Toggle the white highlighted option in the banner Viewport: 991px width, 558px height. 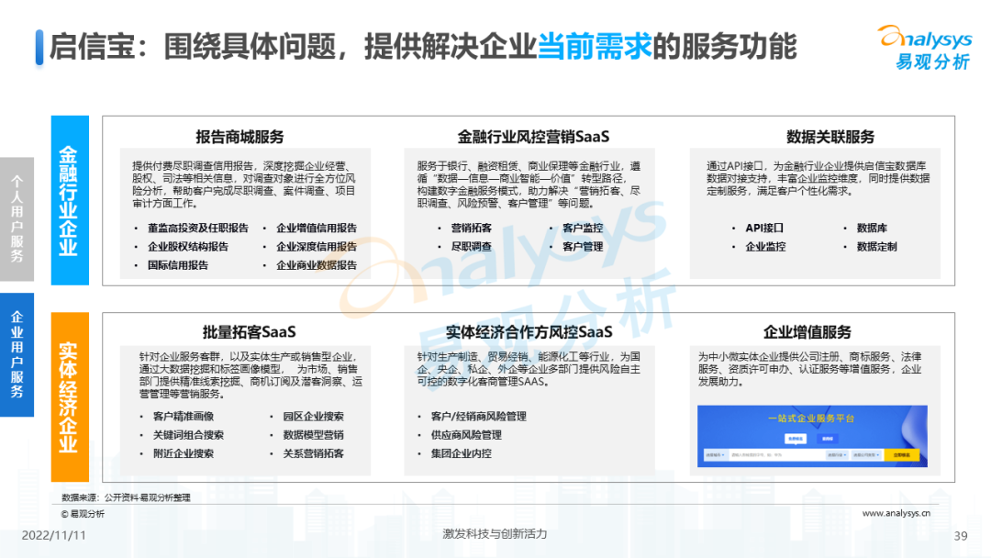[796, 438]
